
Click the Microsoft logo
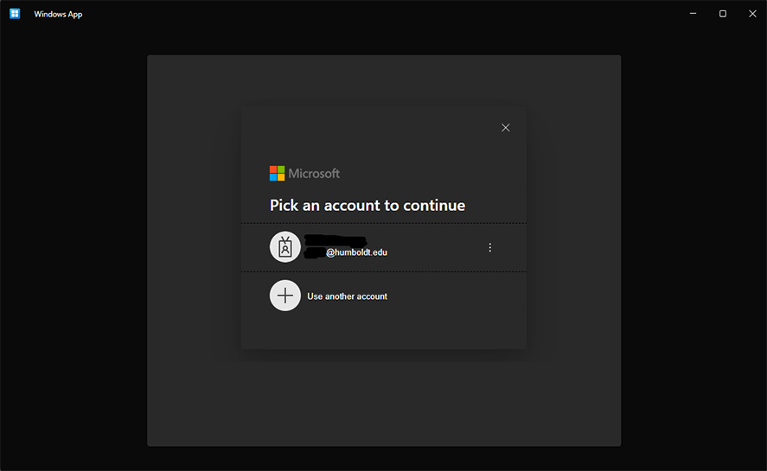pyautogui.click(x=304, y=173)
